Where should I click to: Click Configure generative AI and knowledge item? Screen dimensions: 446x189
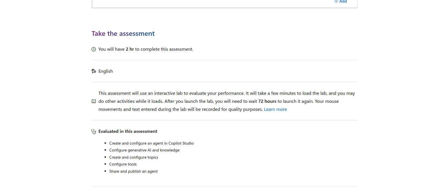click(x=144, y=150)
